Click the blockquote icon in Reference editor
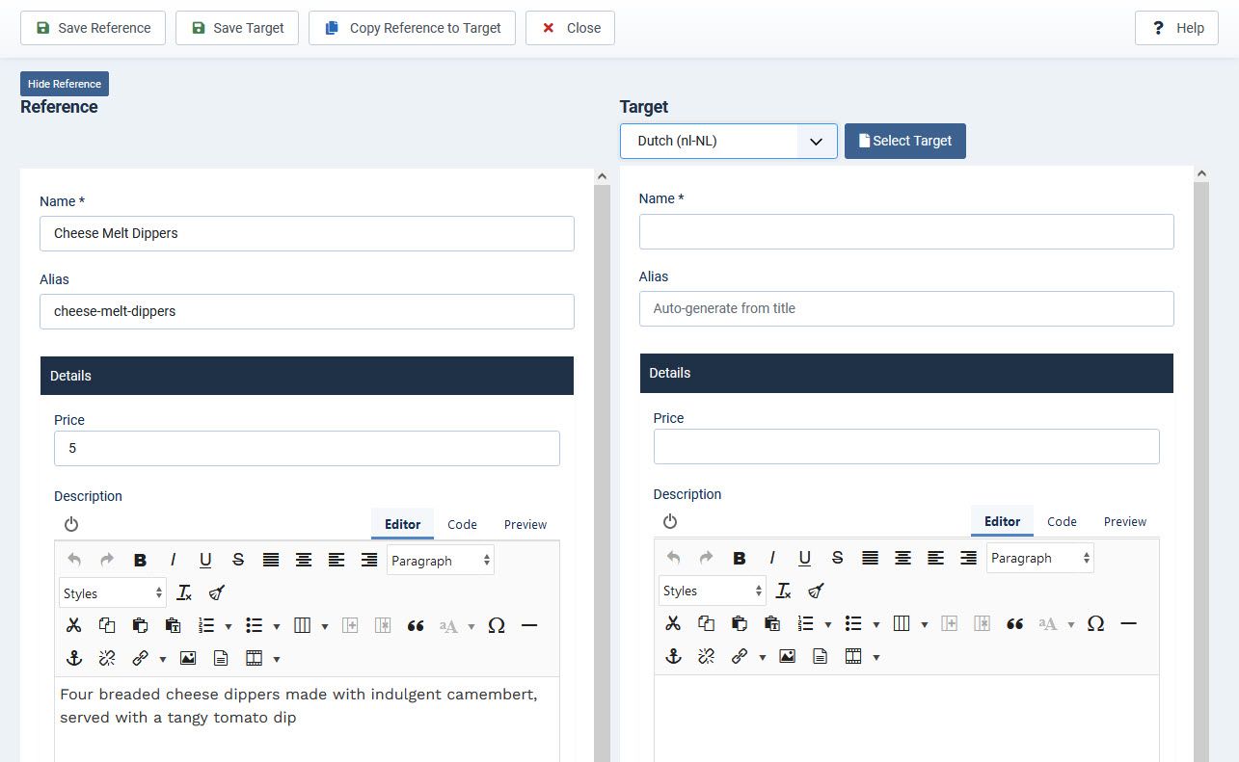Viewport: 1239px width, 762px height. pos(416,626)
